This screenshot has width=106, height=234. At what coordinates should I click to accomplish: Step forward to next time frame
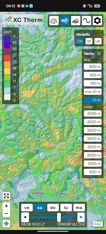point(81,217)
